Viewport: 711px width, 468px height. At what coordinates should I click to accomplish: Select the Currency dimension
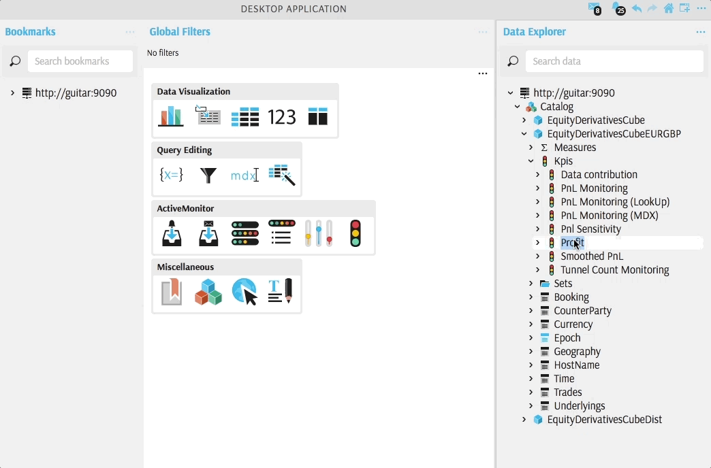[x=573, y=324]
